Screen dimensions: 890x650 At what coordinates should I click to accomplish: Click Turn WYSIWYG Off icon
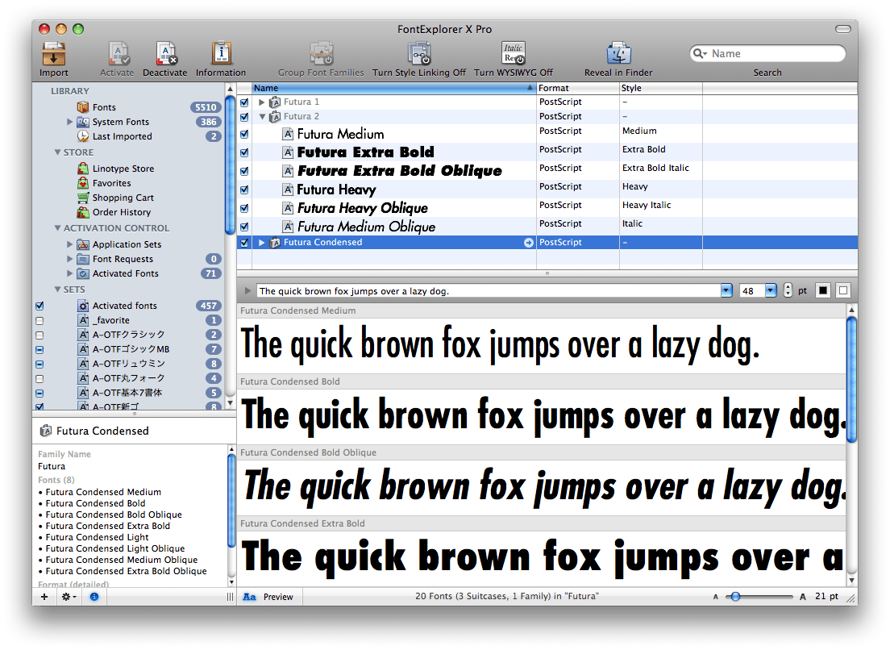tap(514, 54)
